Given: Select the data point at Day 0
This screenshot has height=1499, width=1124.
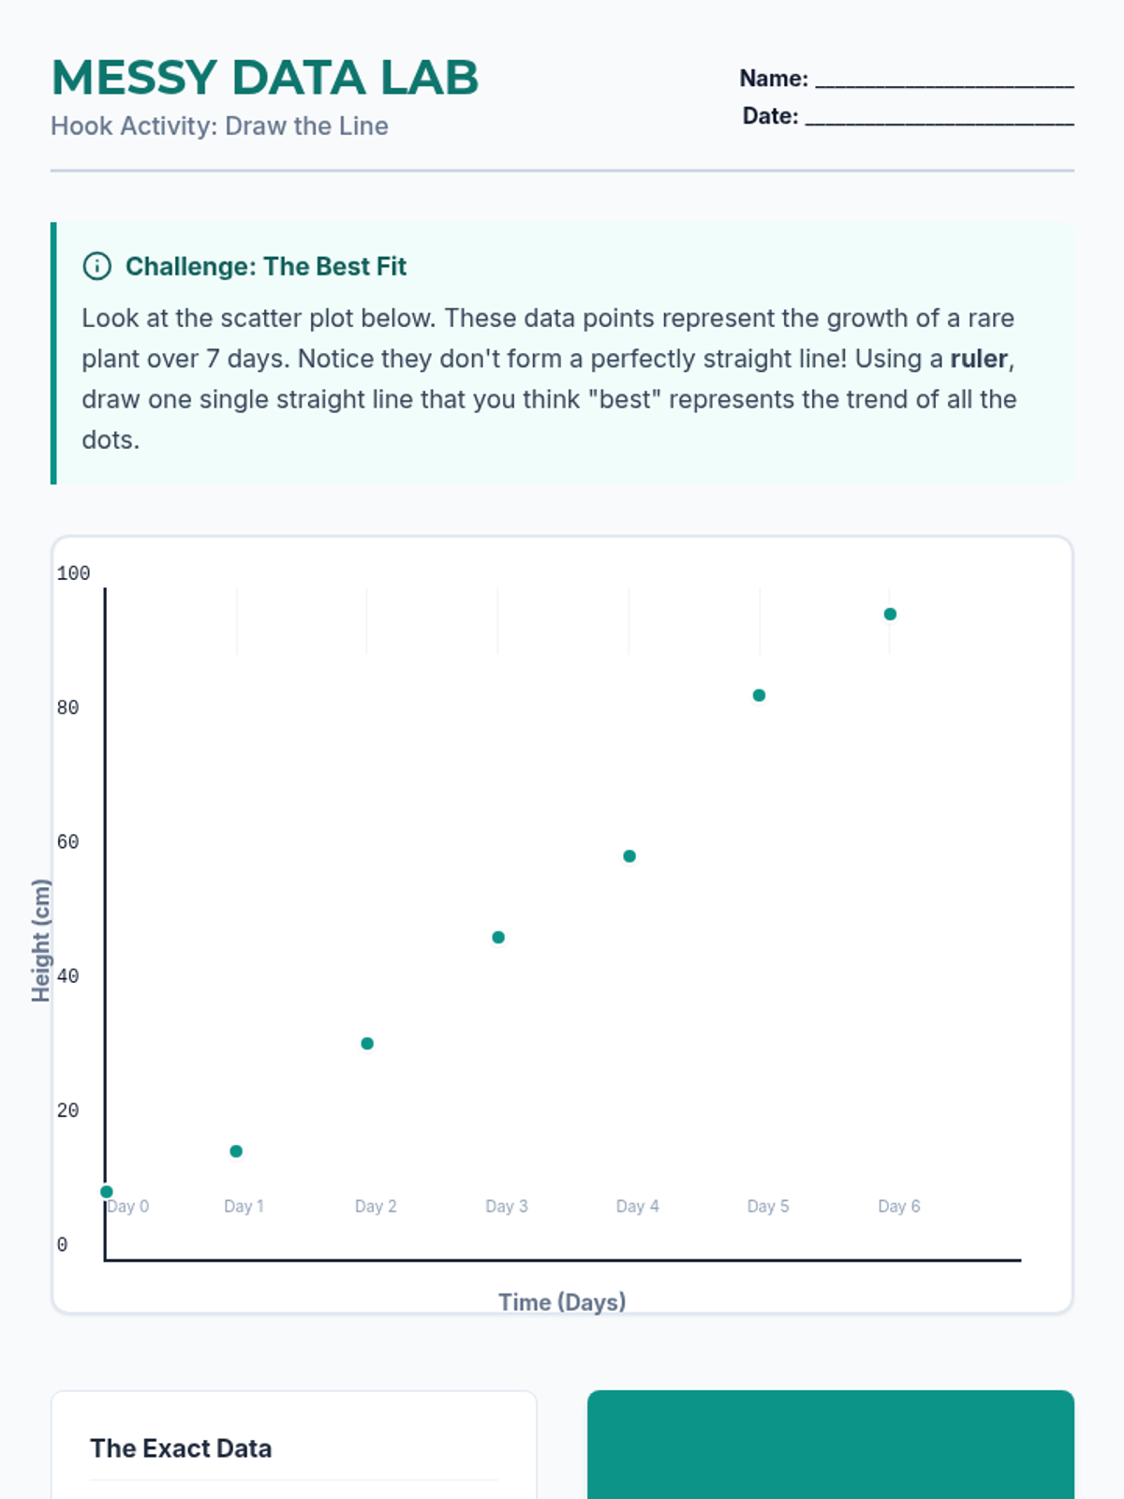Looking at the screenshot, I should 107,1192.
